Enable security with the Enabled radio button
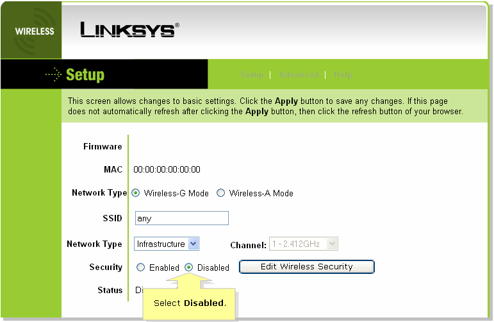The image size is (494, 322). pyautogui.click(x=140, y=267)
